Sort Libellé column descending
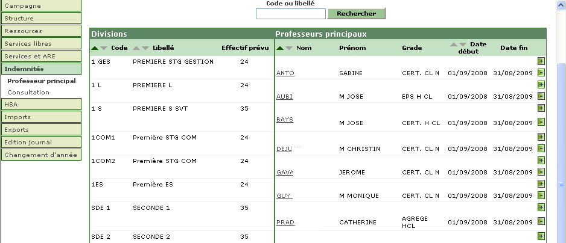Image resolution: width=566 pixels, height=243 pixels. pyautogui.click(x=145, y=48)
